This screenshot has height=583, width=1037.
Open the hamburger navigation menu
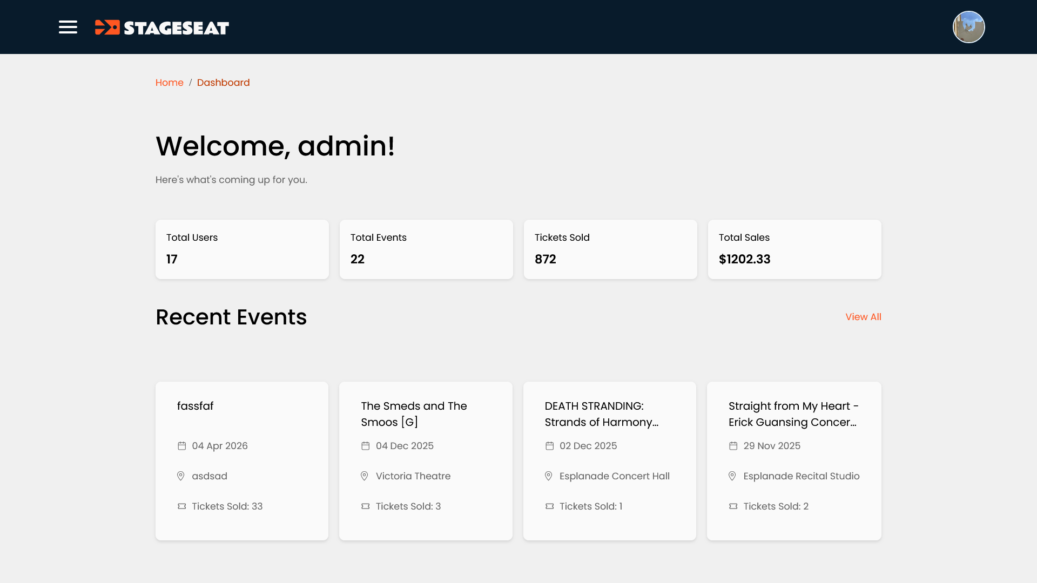tap(68, 27)
